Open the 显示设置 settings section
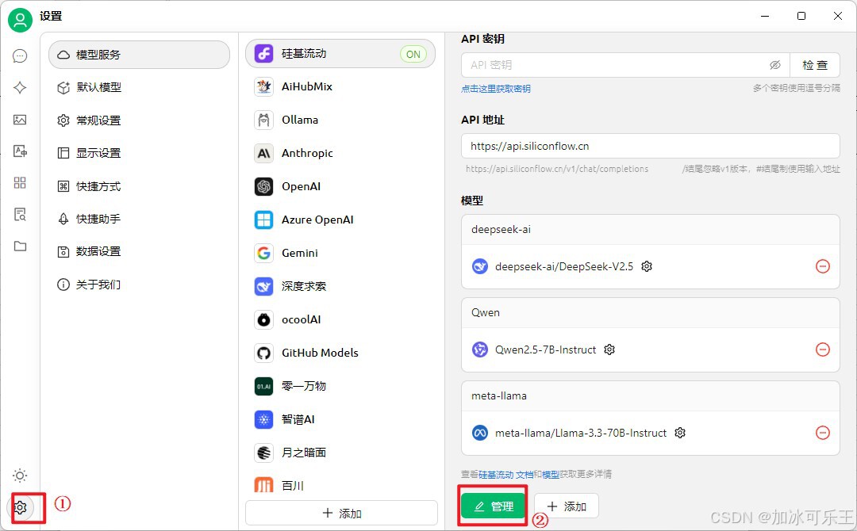Viewport: 857px width, 531px height. pos(140,153)
